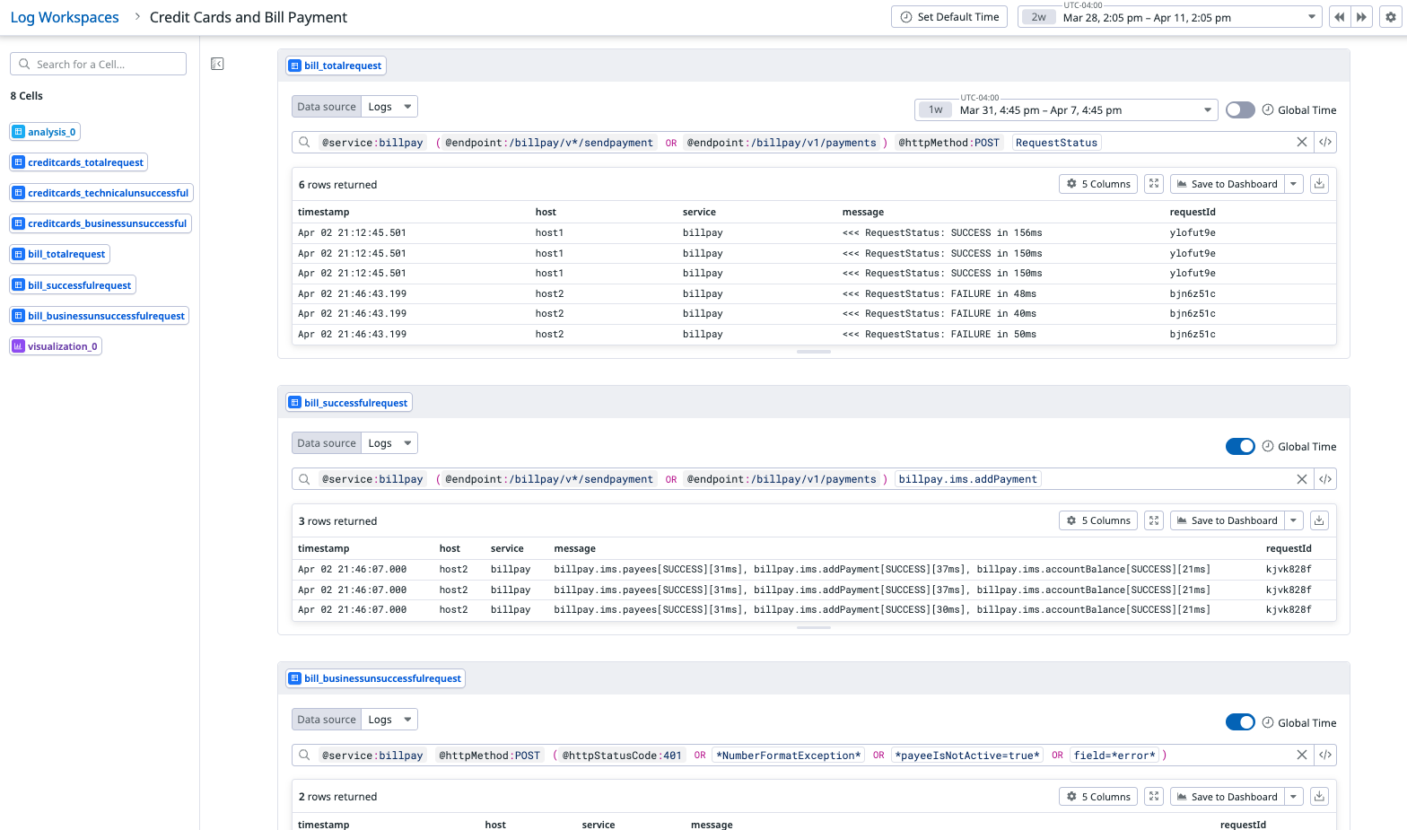Expand bill_totalrequest table to fullscreen
This screenshot has width=1407, height=830.
coord(1154,184)
